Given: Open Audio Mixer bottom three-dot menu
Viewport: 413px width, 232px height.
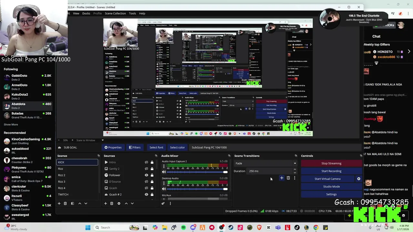Looking at the screenshot, I should [170, 203].
